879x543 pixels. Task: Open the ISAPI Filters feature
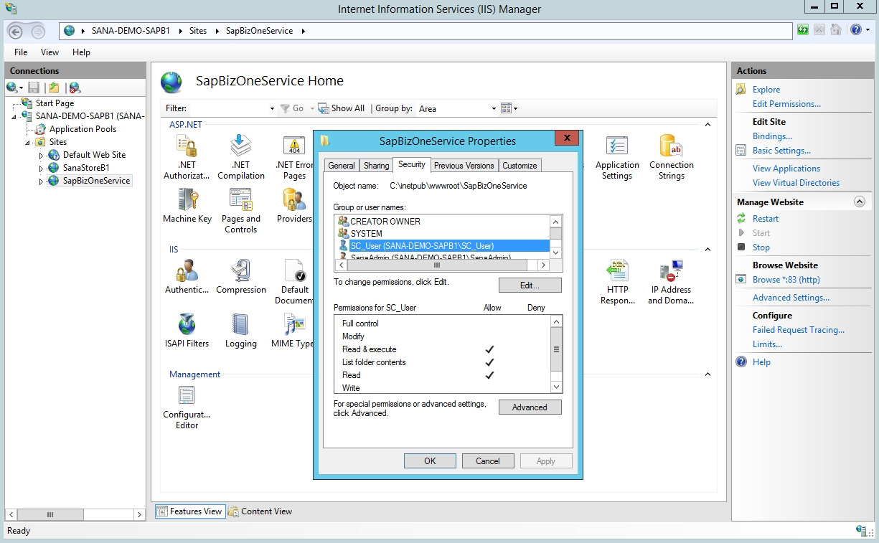click(x=187, y=331)
